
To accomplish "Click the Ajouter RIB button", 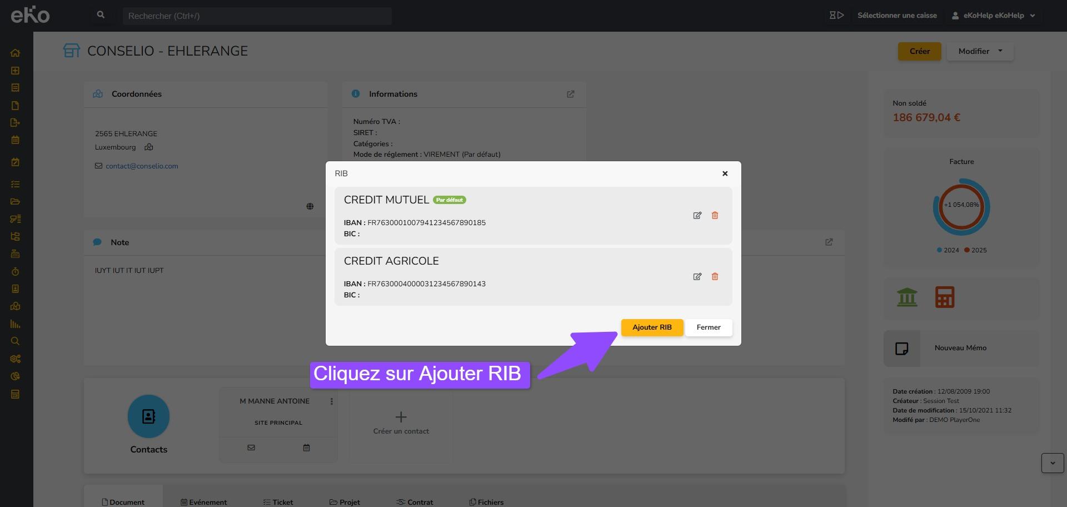I will [x=651, y=327].
